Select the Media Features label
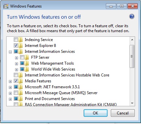Screen dimensions: 141x124 click(x=38, y=81)
